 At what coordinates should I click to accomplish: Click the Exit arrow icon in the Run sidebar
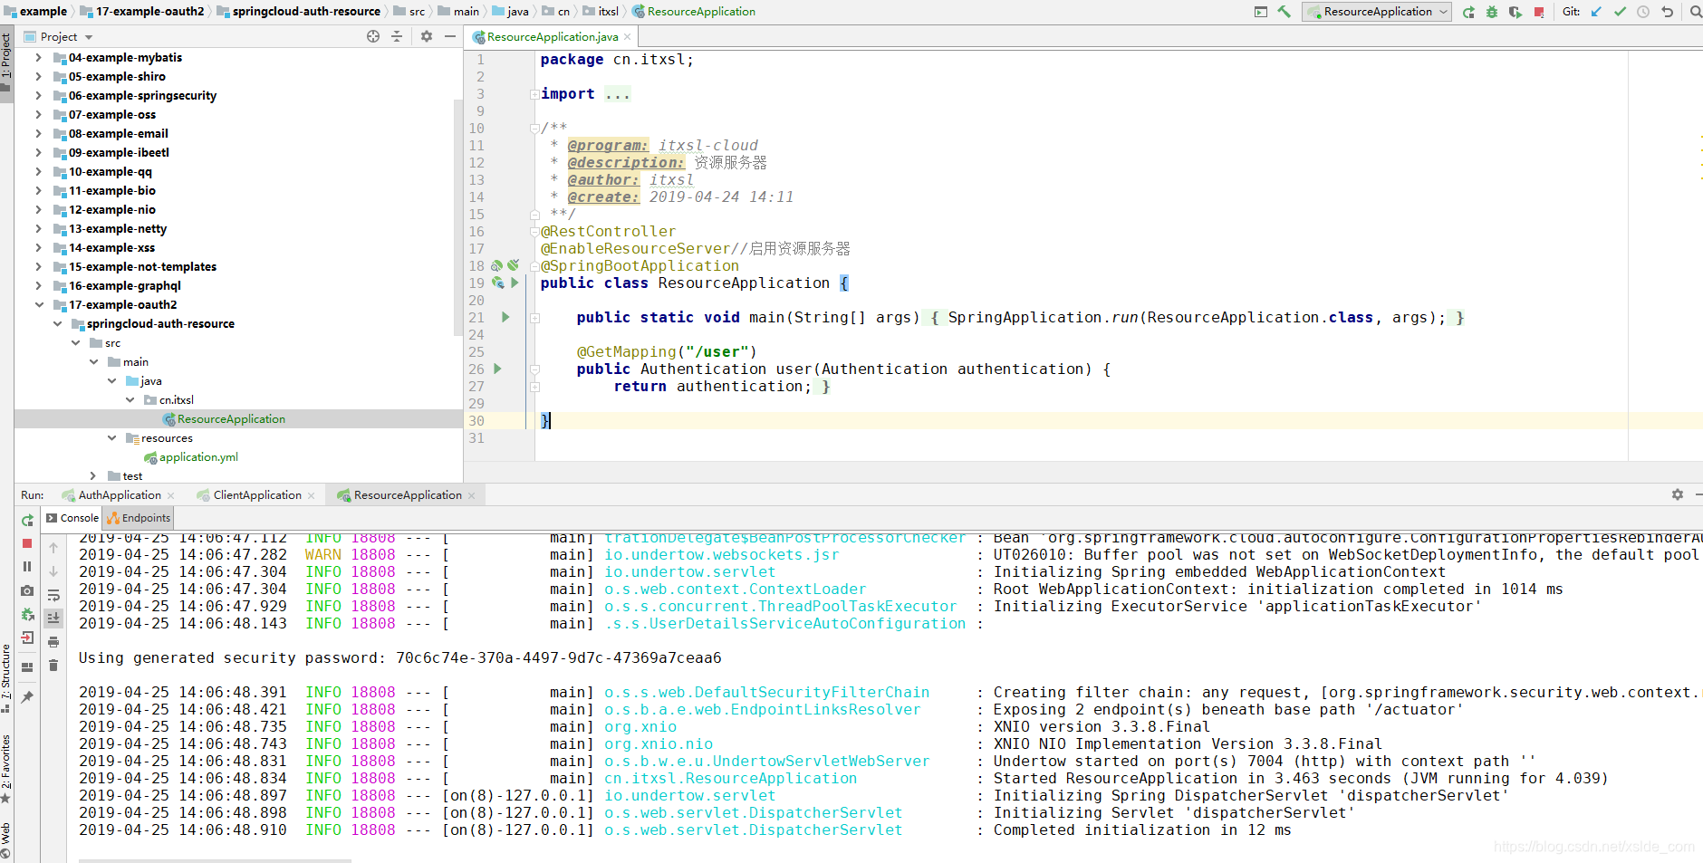pyautogui.click(x=27, y=638)
